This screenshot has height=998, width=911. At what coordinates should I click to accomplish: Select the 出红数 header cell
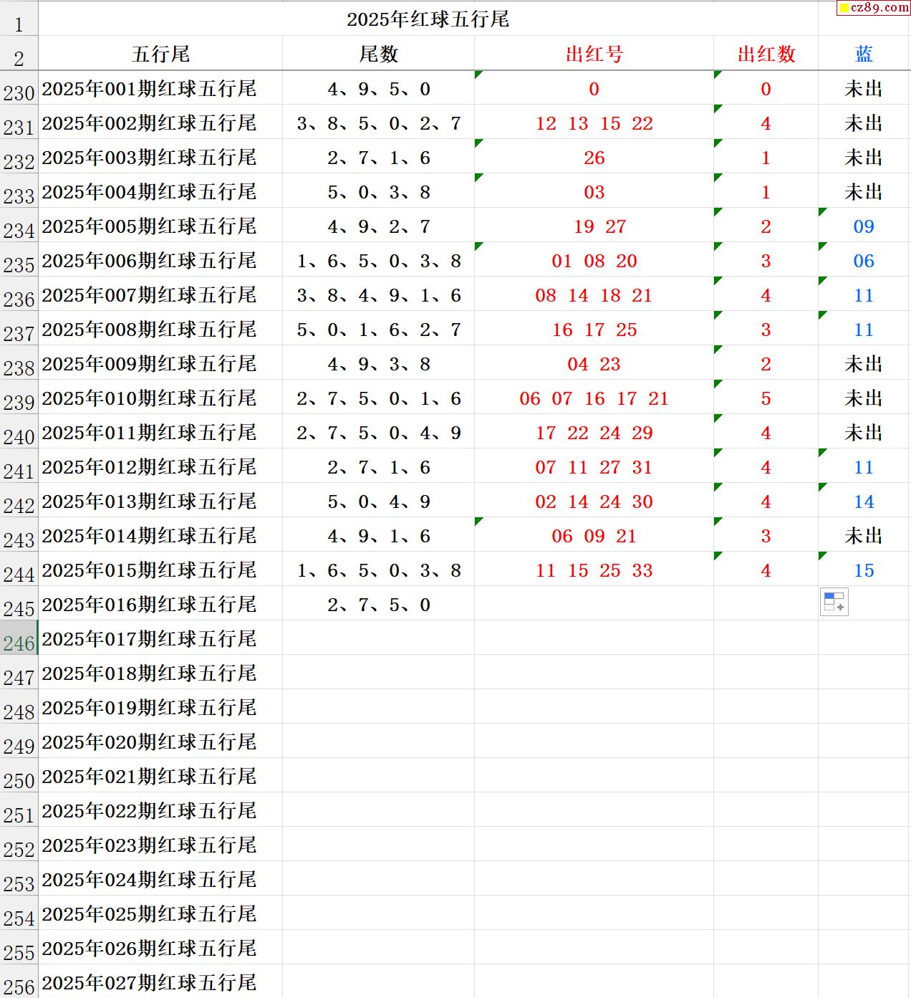(766, 54)
